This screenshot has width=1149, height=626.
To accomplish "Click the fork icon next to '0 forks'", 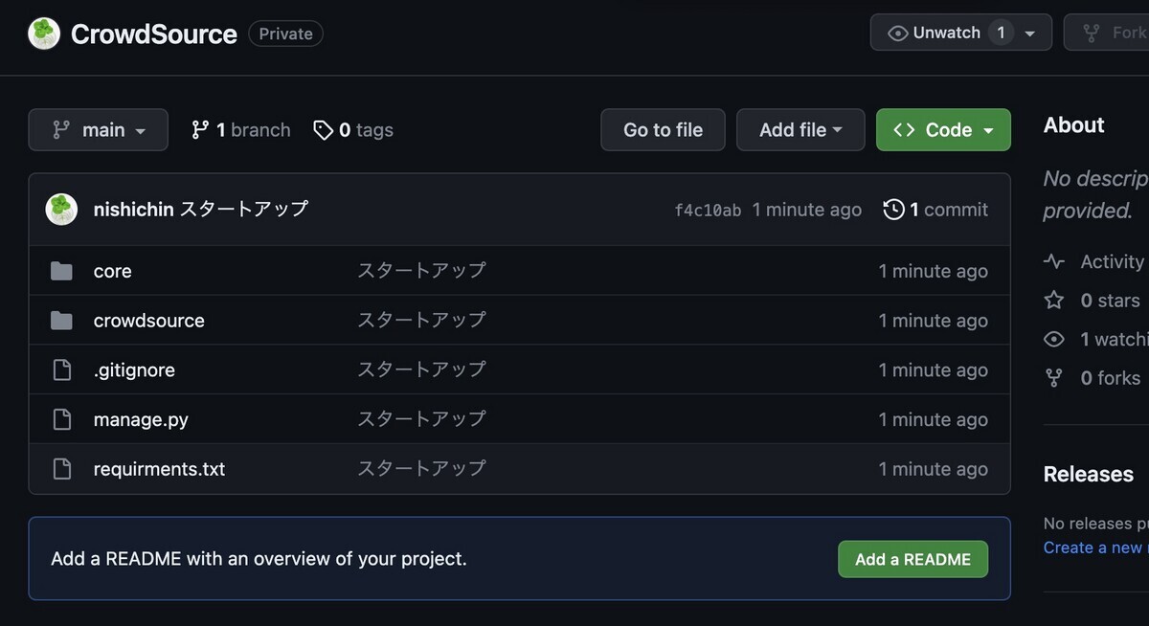I will pyautogui.click(x=1054, y=377).
